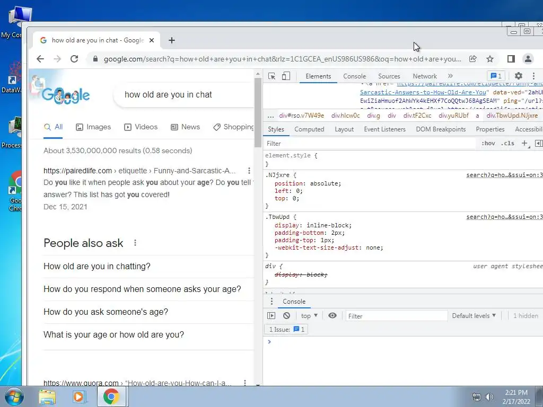Select div.hlcw0c in breadcrumb
The width and height of the screenshot is (543, 407).
[x=345, y=116]
